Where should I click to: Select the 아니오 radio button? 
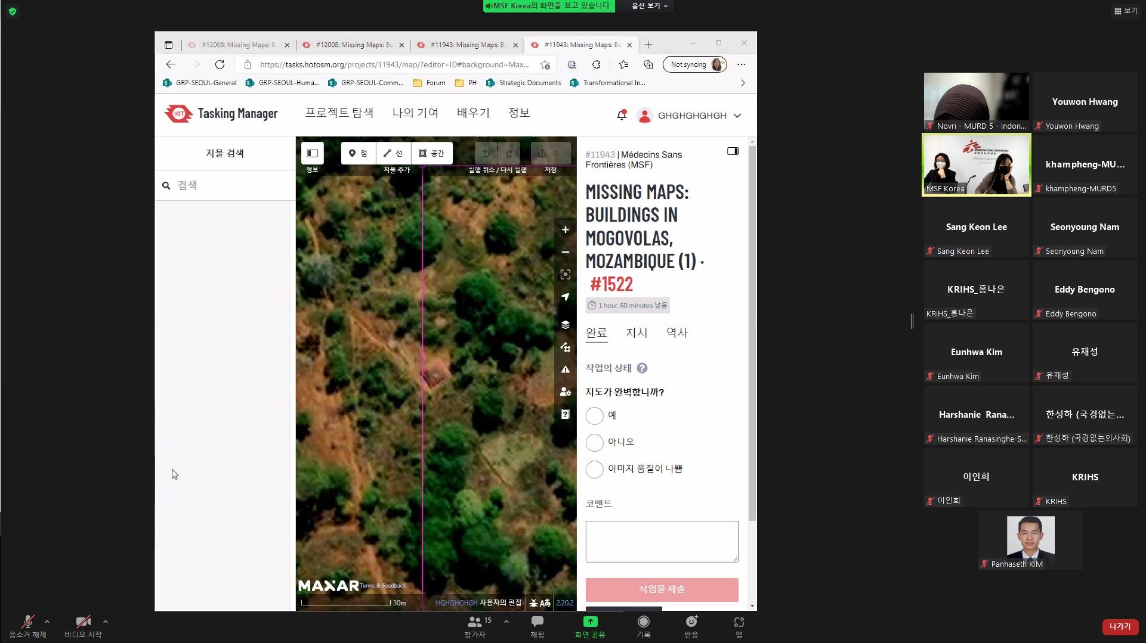(x=595, y=443)
